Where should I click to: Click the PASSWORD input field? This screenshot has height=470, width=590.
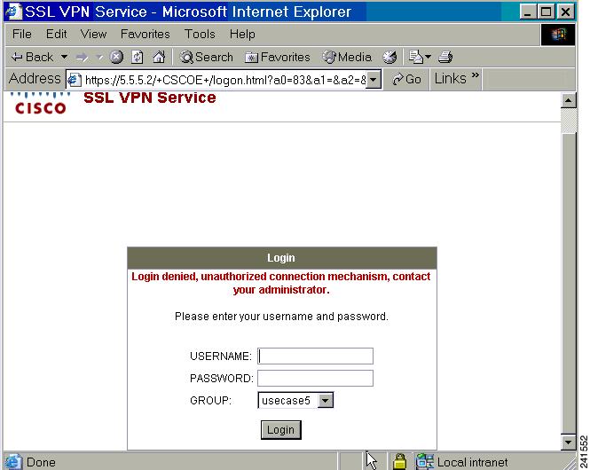coord(315,379)
